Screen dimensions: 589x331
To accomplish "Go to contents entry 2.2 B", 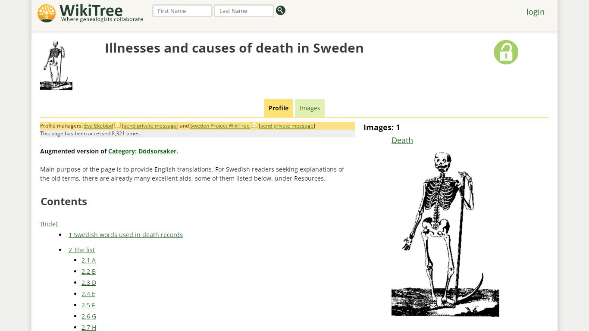I will [88, 272].
